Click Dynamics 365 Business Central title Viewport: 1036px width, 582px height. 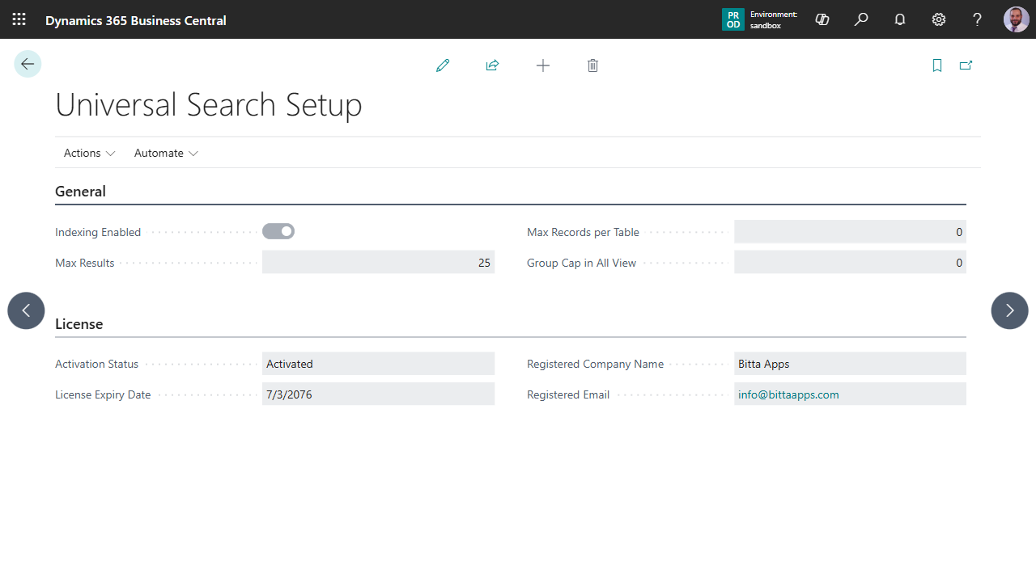136,20
